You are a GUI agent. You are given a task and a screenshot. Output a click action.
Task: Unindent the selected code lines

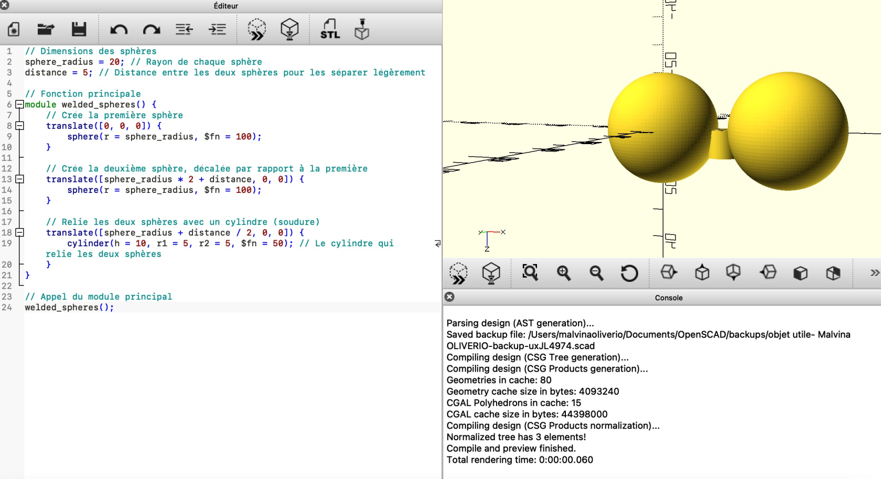pyautogui.click(x=184, y=29)
